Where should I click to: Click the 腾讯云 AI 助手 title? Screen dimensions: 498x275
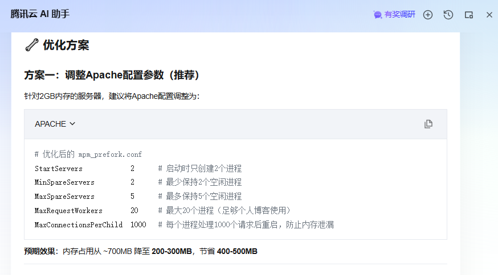pyautogui.click(x=40, y=14)
